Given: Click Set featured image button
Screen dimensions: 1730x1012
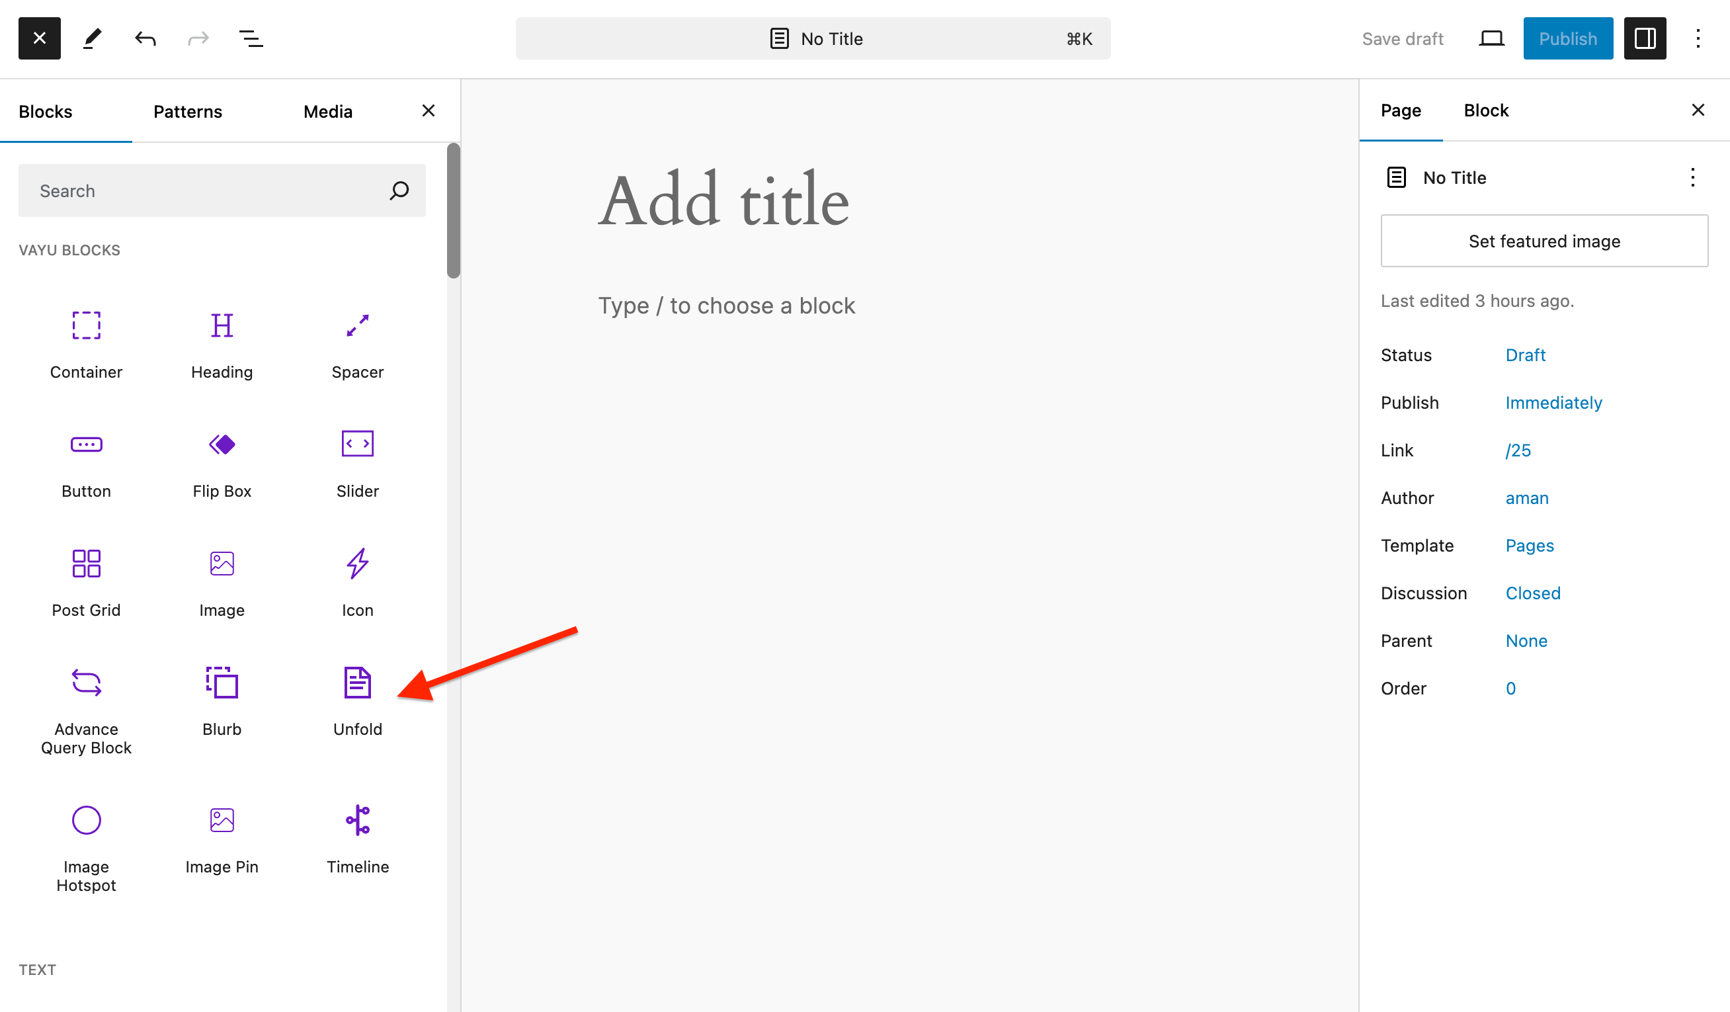Looking at the screenshot, I should (1544, 241).
